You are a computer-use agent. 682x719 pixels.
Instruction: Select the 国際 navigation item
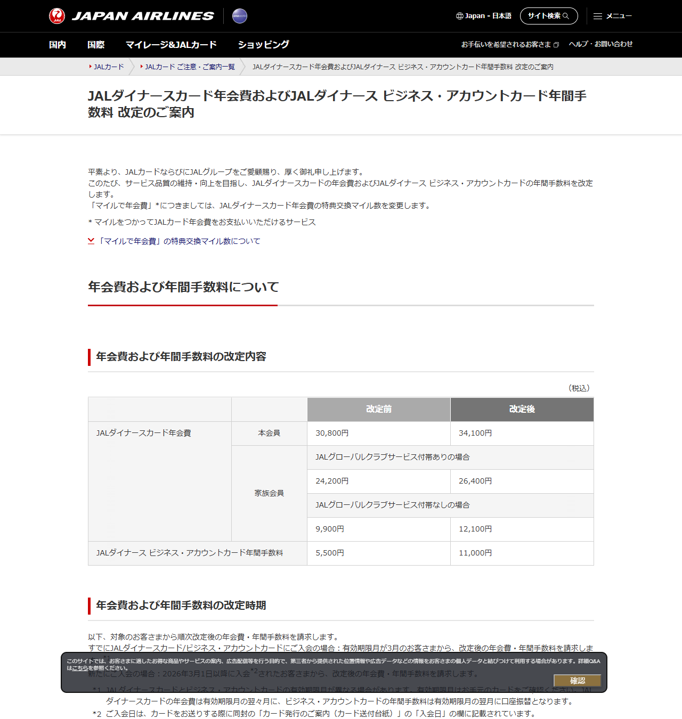click(96, 45)
